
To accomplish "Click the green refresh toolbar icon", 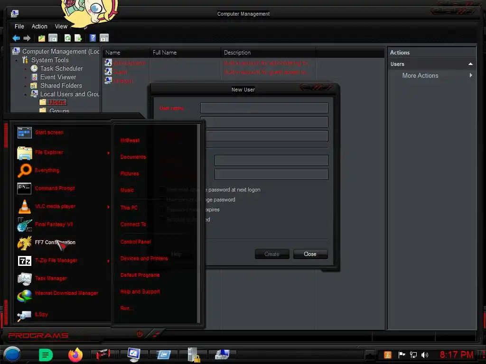I will [67, 38].
